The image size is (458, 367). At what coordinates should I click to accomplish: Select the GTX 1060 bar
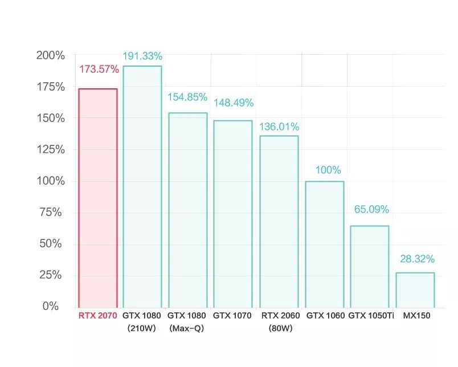(325, 244)
